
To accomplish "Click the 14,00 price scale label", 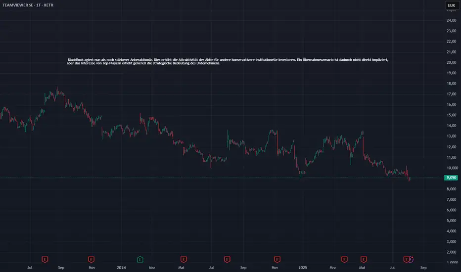I will click(x=451, y=126).
